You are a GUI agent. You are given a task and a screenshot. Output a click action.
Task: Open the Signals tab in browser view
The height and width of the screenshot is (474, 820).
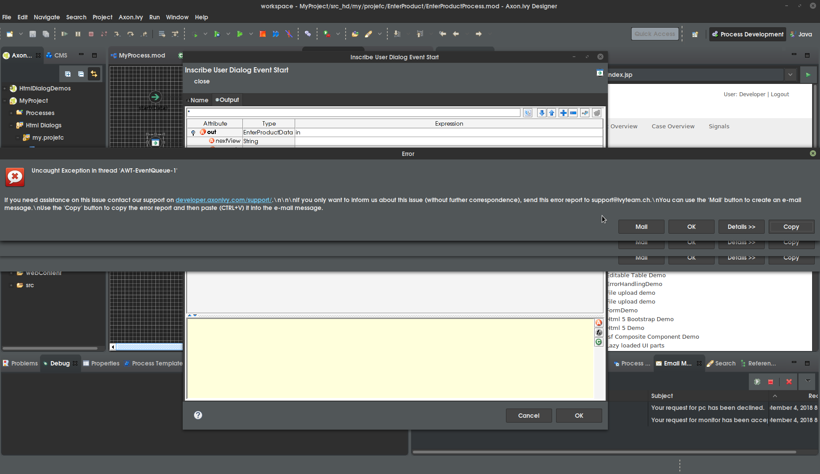[719, 127]
